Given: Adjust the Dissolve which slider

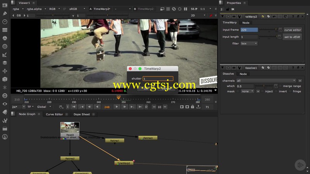Looking at the screenshot, I should tap(264, 86).
